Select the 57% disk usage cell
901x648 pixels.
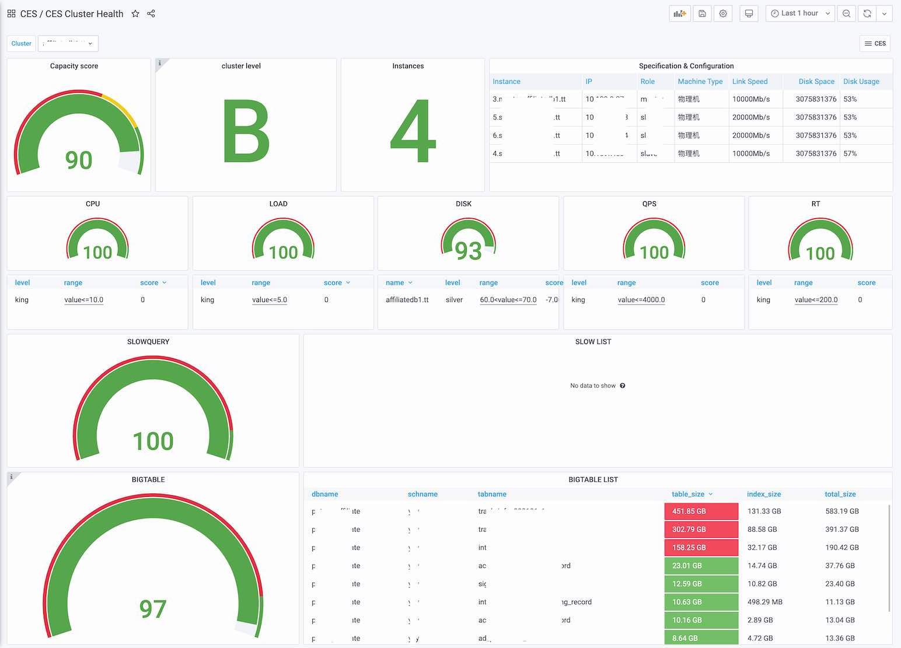click(850, 153)
